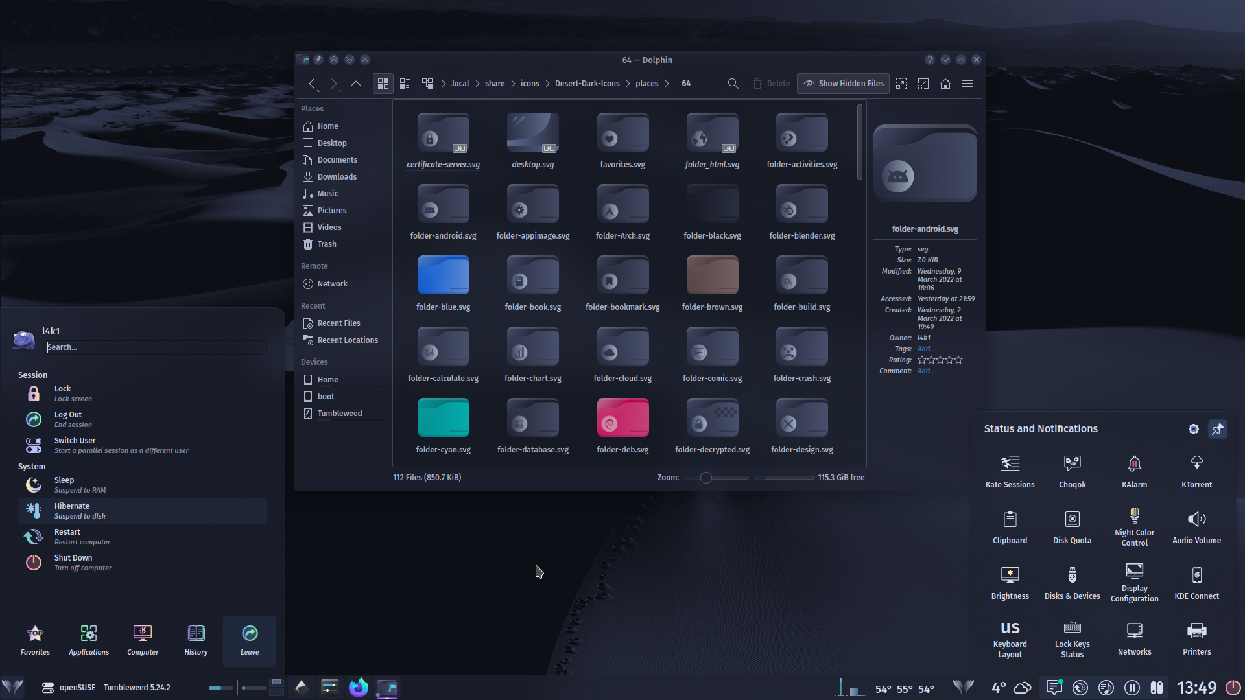Screen dimensions: 1245x700
Task: Open Kate Sessions tray entry
Action: coord(1010,472)
